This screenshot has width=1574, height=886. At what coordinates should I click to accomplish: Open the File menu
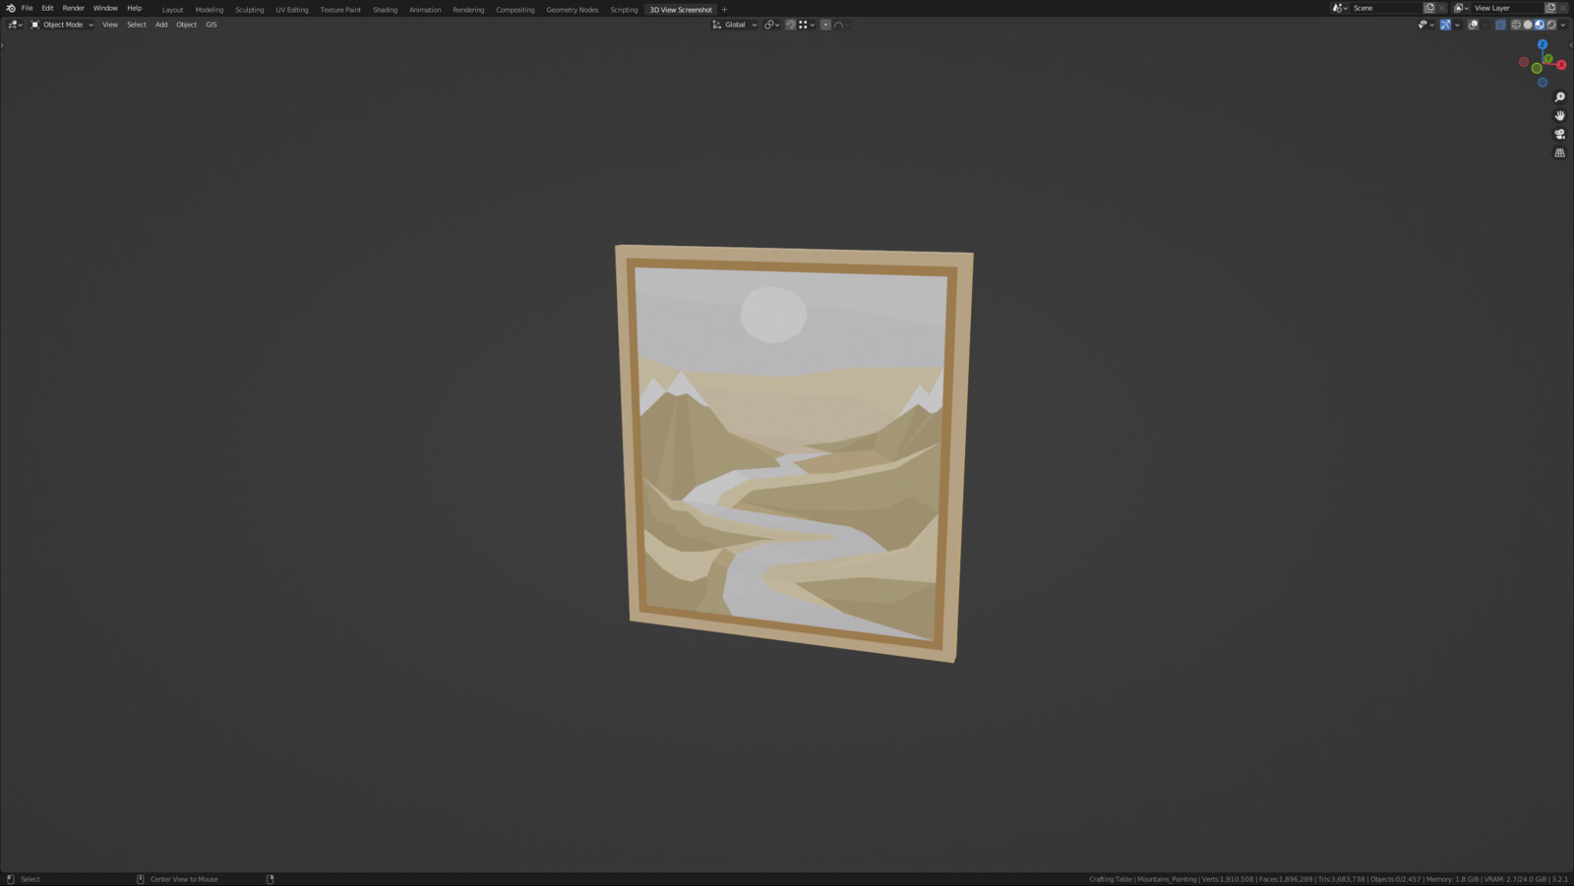pyautogui.click(x=28, y=8)
